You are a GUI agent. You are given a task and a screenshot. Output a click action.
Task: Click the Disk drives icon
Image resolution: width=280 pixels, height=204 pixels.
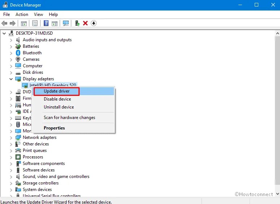[x=18, y=73]
